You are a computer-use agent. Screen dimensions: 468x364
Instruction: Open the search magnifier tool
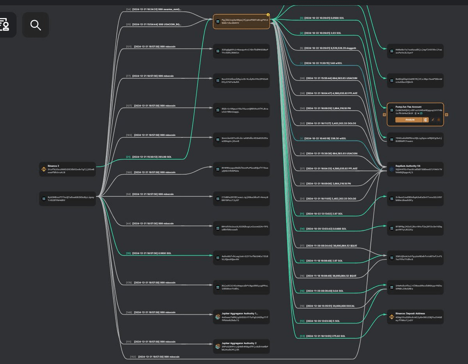pyautogui.click(x=35, y=25)
